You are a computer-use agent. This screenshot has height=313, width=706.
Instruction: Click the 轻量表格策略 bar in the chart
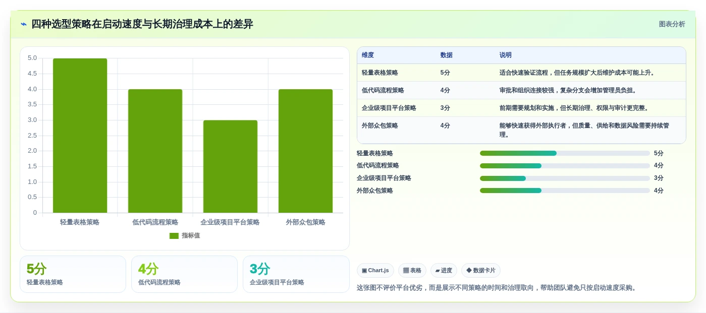coord(80,136)
